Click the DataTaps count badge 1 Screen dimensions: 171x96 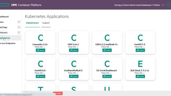[19, 27]
